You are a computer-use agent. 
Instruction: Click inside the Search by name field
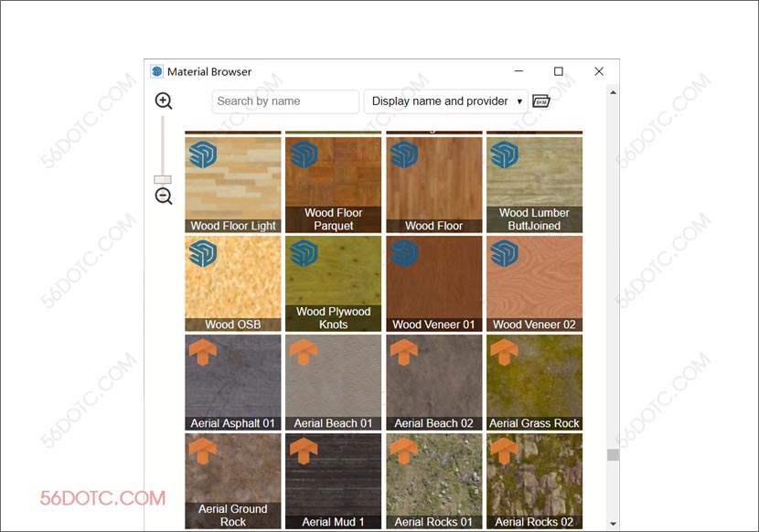pyautogui.click(x=284, y=101)
